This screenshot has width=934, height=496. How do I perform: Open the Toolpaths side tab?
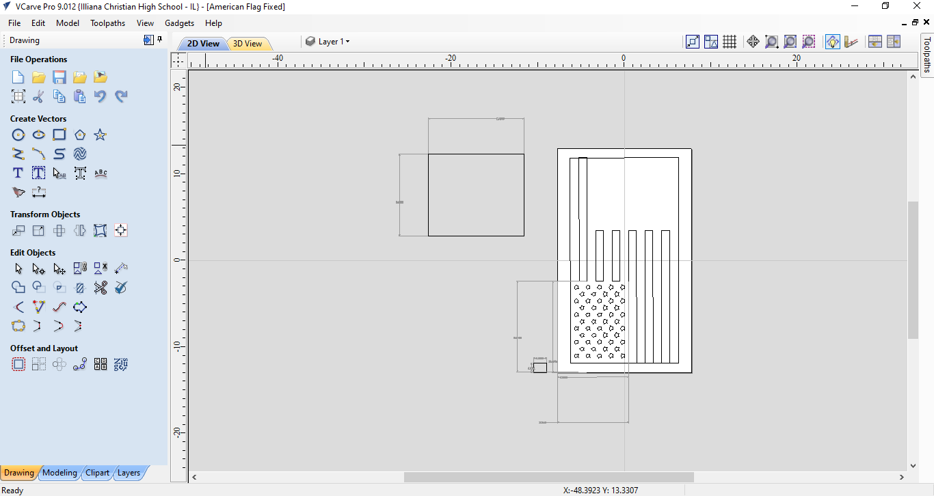pyautogui.click(x=927, y=54)
